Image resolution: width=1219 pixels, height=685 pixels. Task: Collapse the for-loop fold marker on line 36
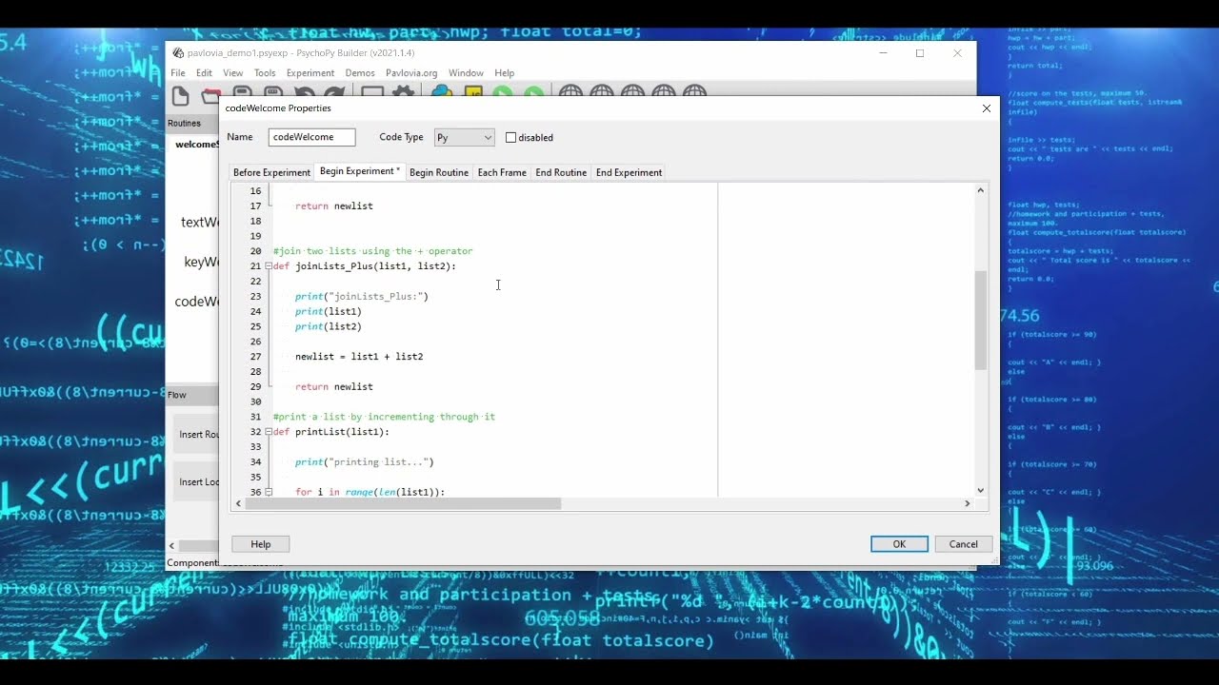[x=269, y=492]
